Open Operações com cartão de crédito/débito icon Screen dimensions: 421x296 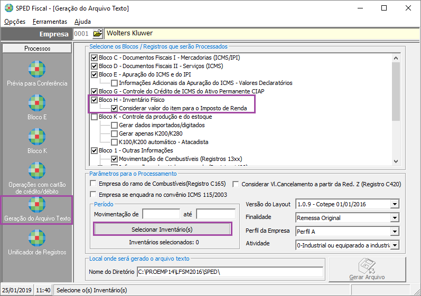click(37, 170)
